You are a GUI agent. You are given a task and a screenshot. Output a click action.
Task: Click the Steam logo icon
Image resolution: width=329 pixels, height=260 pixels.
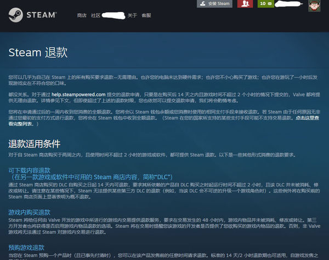(x=16, y=15)
